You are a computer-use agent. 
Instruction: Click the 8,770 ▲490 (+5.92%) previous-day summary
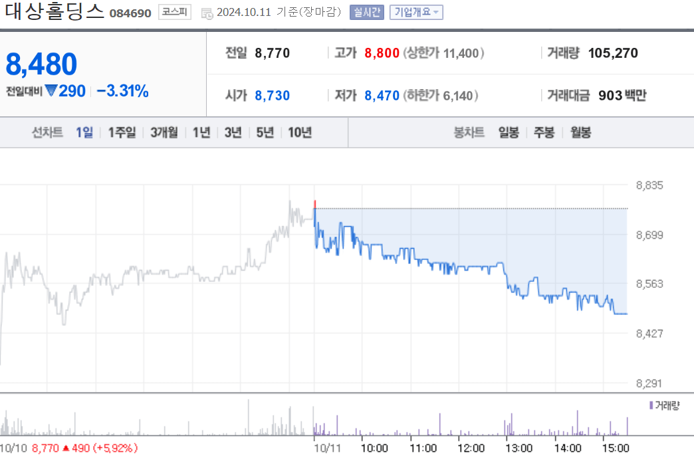pyautogui.click(x=84, y=449)
